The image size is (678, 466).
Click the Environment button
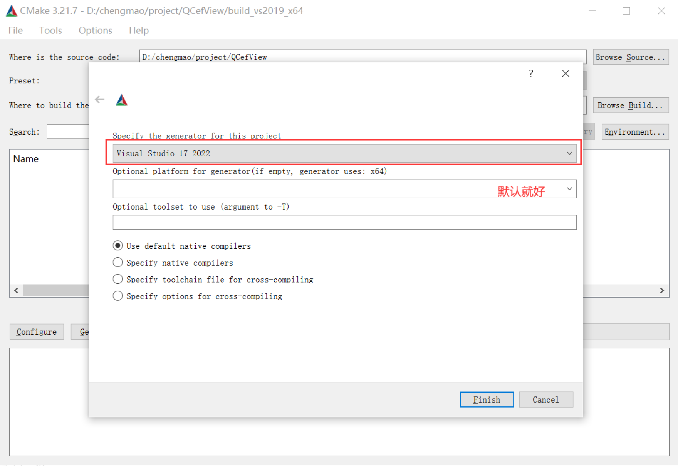pyautogui.click(x=635, y=132)
